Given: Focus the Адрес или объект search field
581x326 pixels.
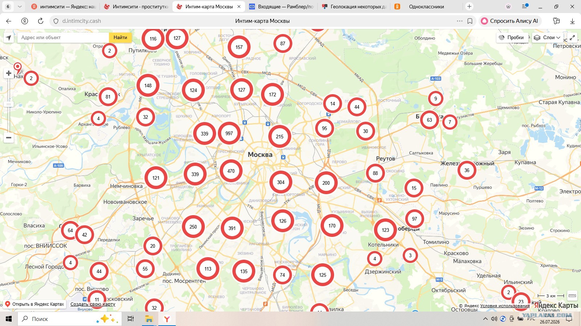Looking at the screenshot, I should pyautogui.click(x=64, y=37).
